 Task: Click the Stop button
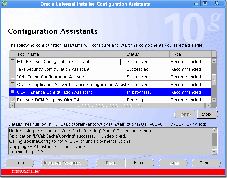207,114
